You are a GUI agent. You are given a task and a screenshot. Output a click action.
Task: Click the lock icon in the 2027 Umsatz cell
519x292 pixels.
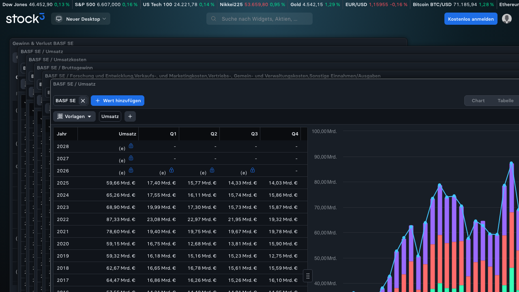[x=131, y=158]
